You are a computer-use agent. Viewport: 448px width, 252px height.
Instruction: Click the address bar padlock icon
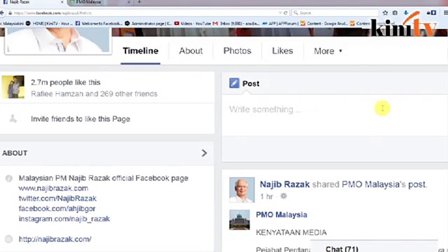coord(10,13)
